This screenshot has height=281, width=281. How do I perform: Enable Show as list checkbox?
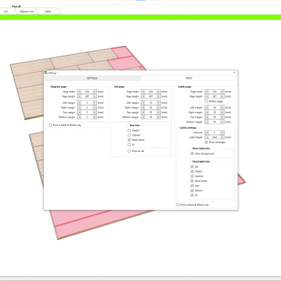click(129, 151)
